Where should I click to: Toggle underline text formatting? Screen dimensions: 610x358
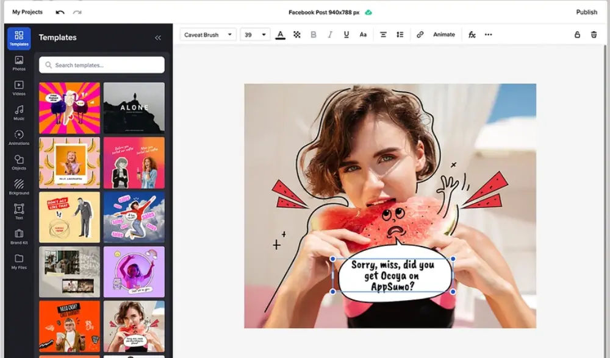pyautogui.click(x=346, y=35)
